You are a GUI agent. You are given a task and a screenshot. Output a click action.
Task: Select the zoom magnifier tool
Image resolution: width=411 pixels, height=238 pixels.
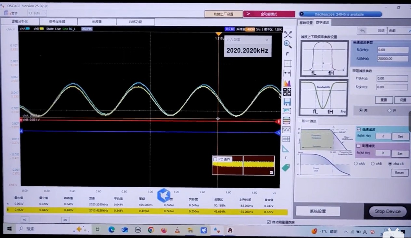click(288, 44)
